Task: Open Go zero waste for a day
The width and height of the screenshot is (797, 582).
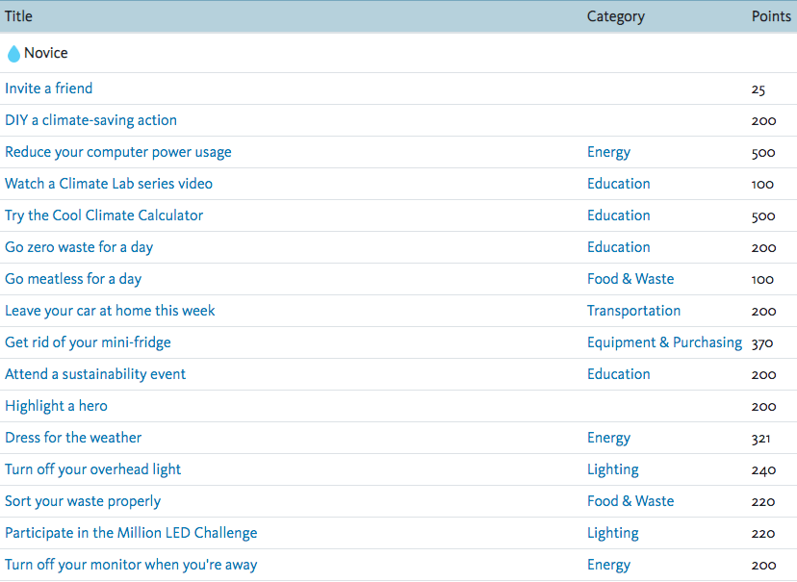Action: (x=79, y=247)
